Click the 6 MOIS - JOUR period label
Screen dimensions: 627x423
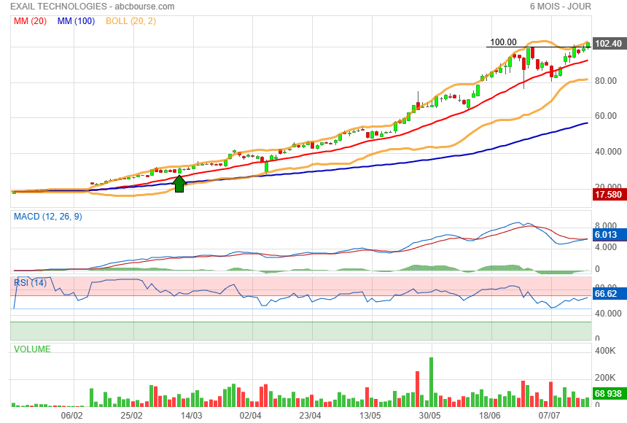point(560,7)
